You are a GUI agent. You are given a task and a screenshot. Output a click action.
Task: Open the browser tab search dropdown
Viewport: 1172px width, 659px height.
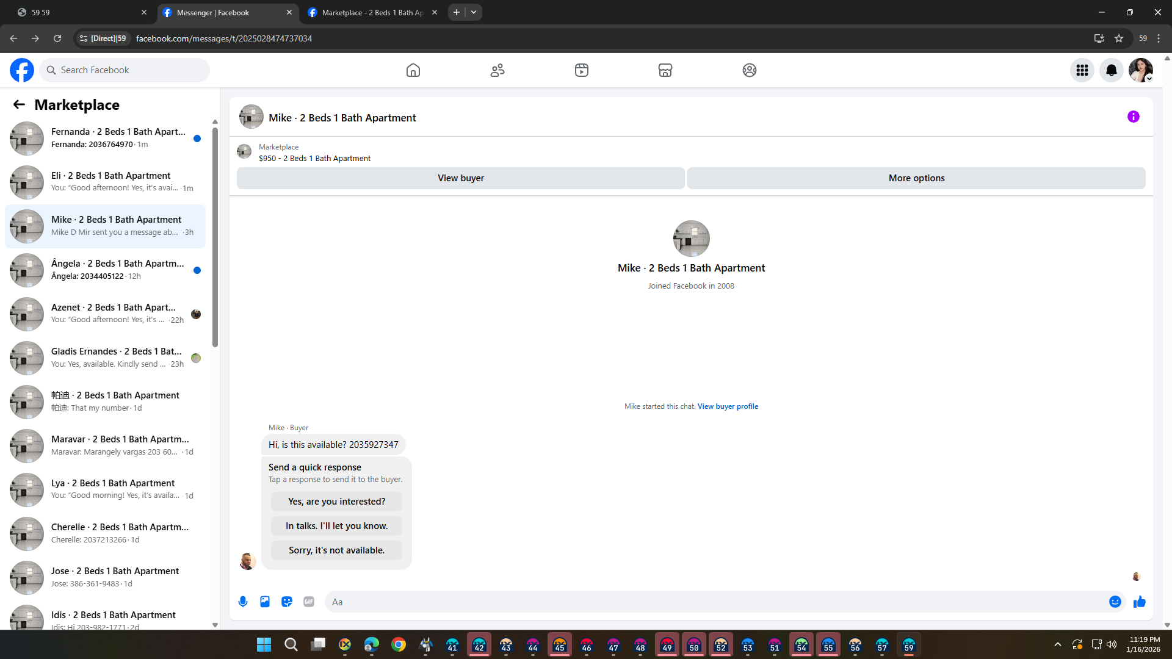474,12
